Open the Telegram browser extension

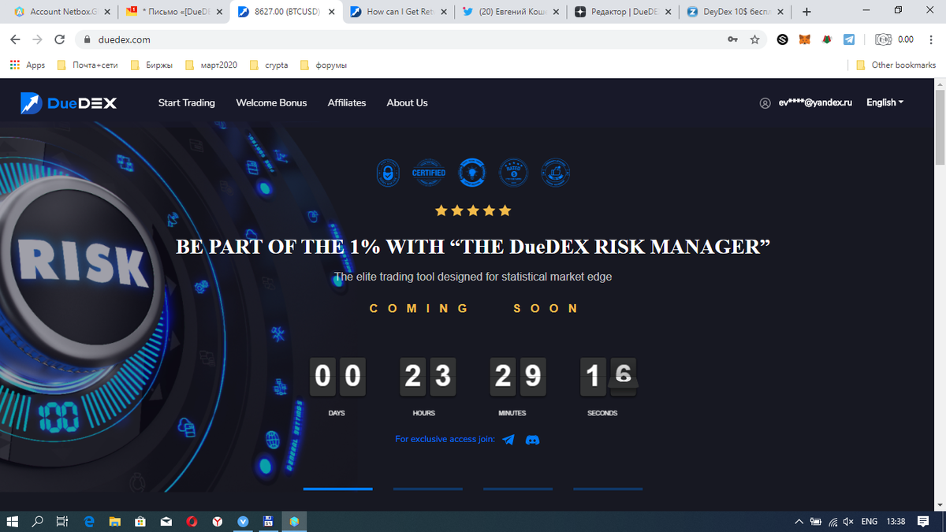tap(849, 39)
